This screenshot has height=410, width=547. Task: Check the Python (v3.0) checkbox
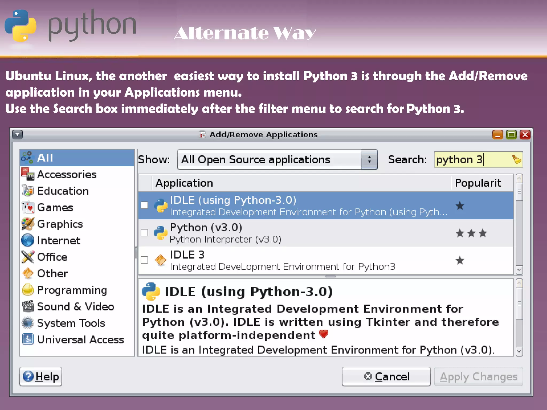(x=144, y=232)
